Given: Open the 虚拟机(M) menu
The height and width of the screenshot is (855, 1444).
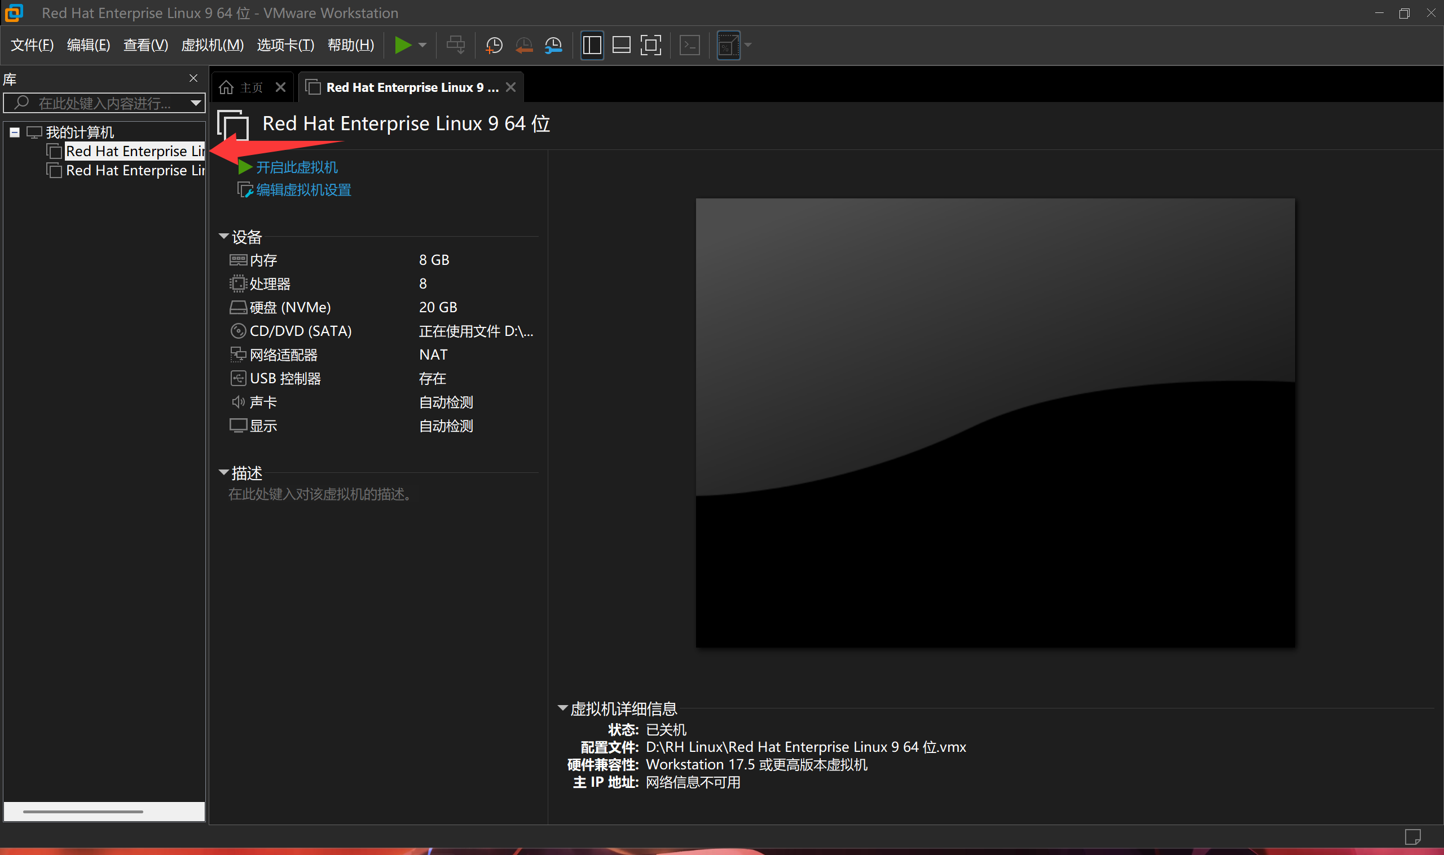Looking at the screenshot, I should [212, 45].
